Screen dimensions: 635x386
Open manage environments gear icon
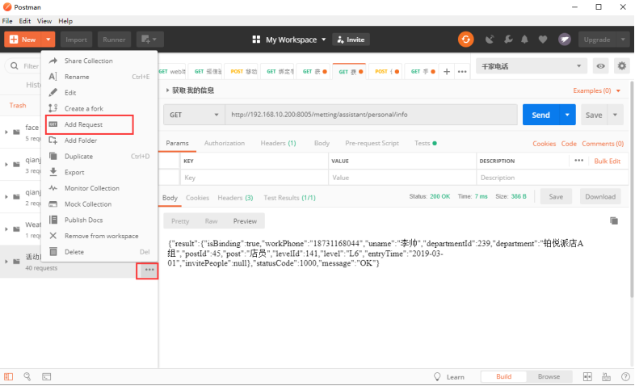coord(621,65)
